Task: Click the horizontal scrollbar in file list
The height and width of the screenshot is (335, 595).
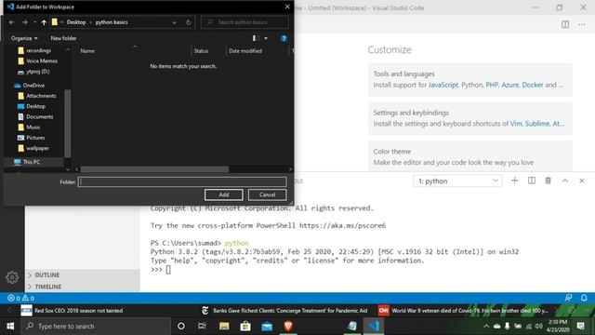Action: coord(154,169)
